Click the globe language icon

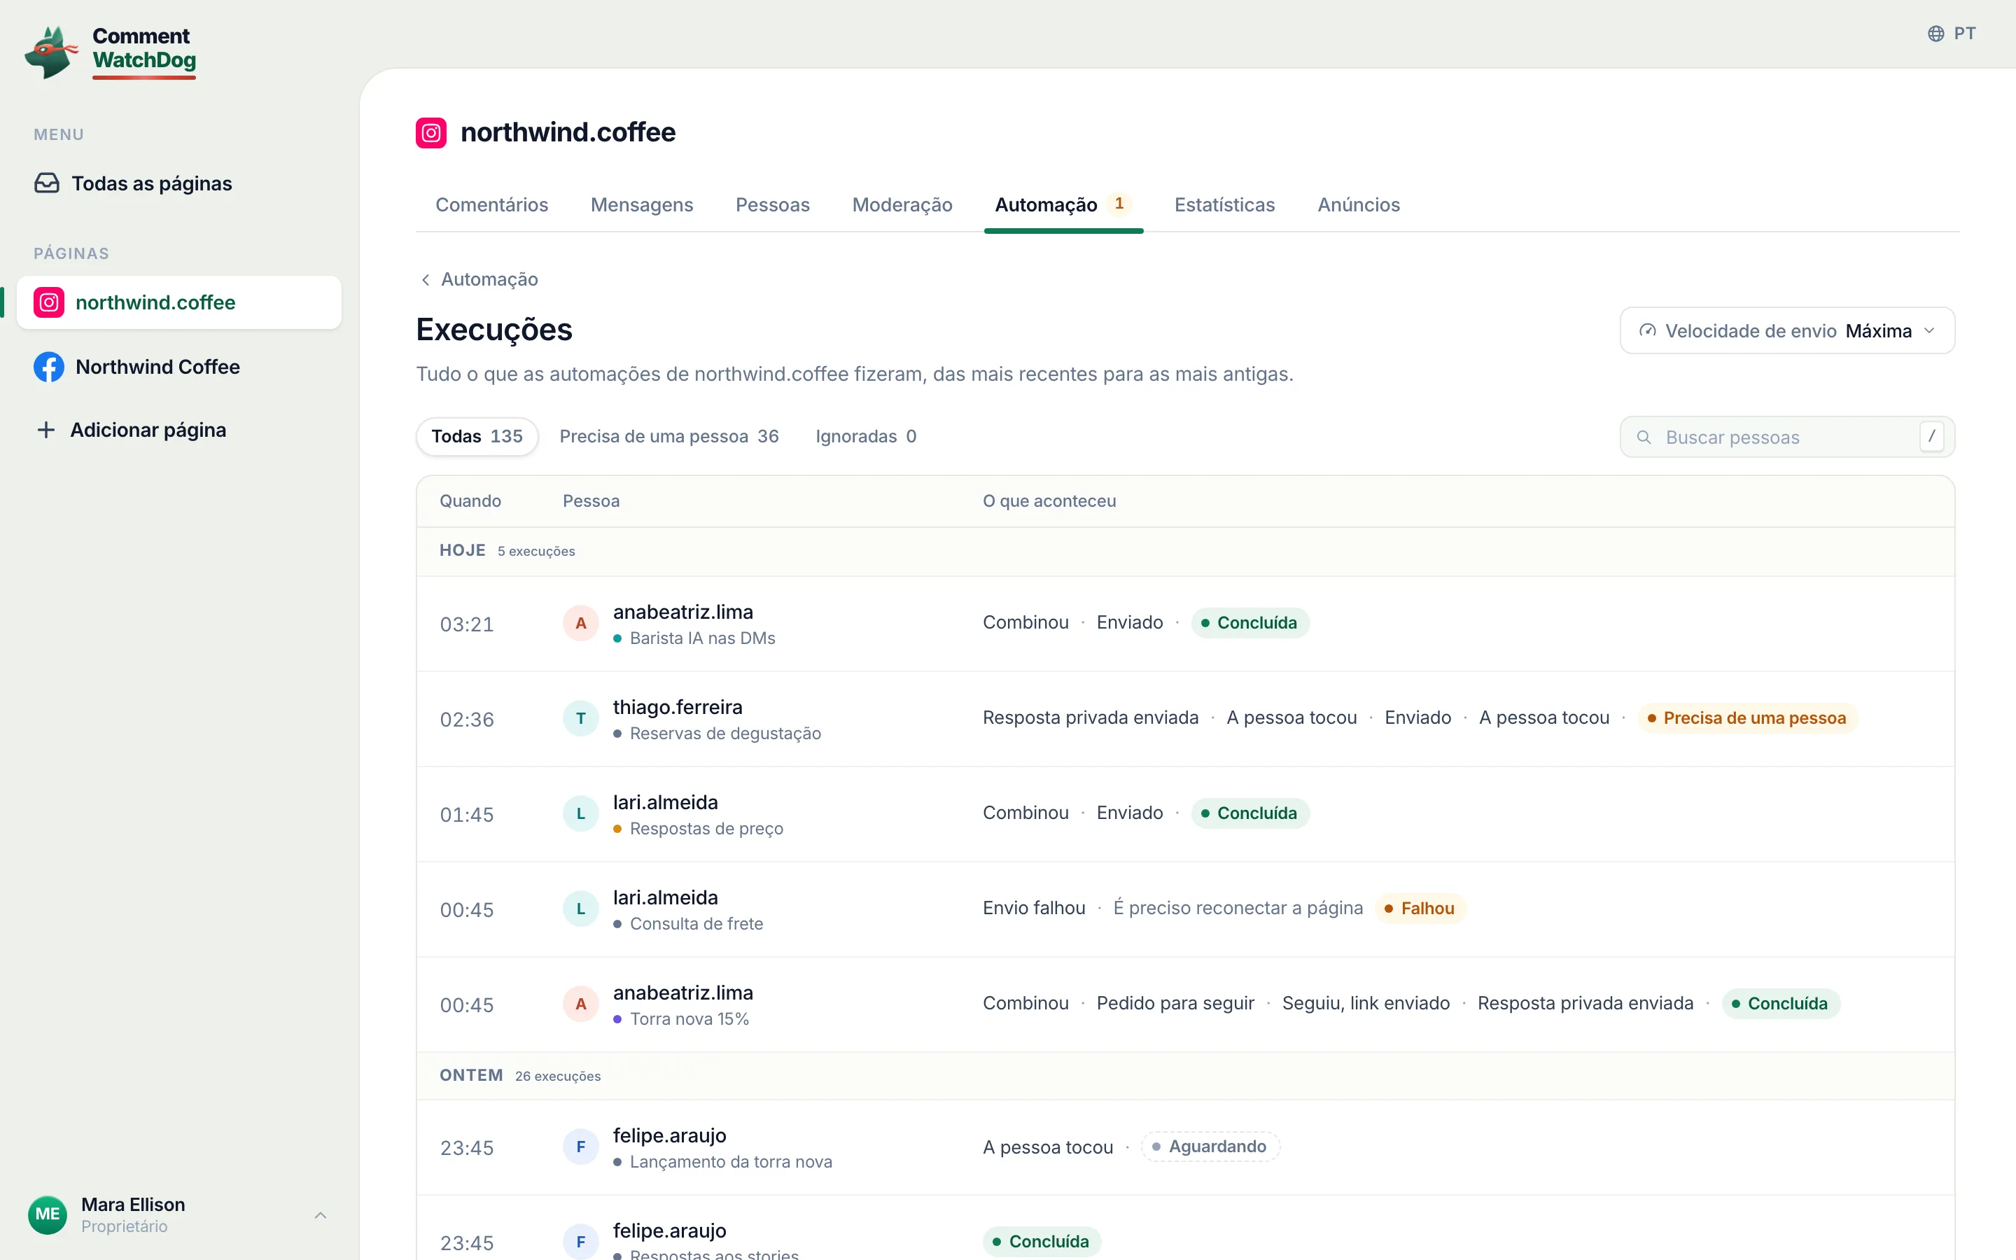[x=1936, y=34]
